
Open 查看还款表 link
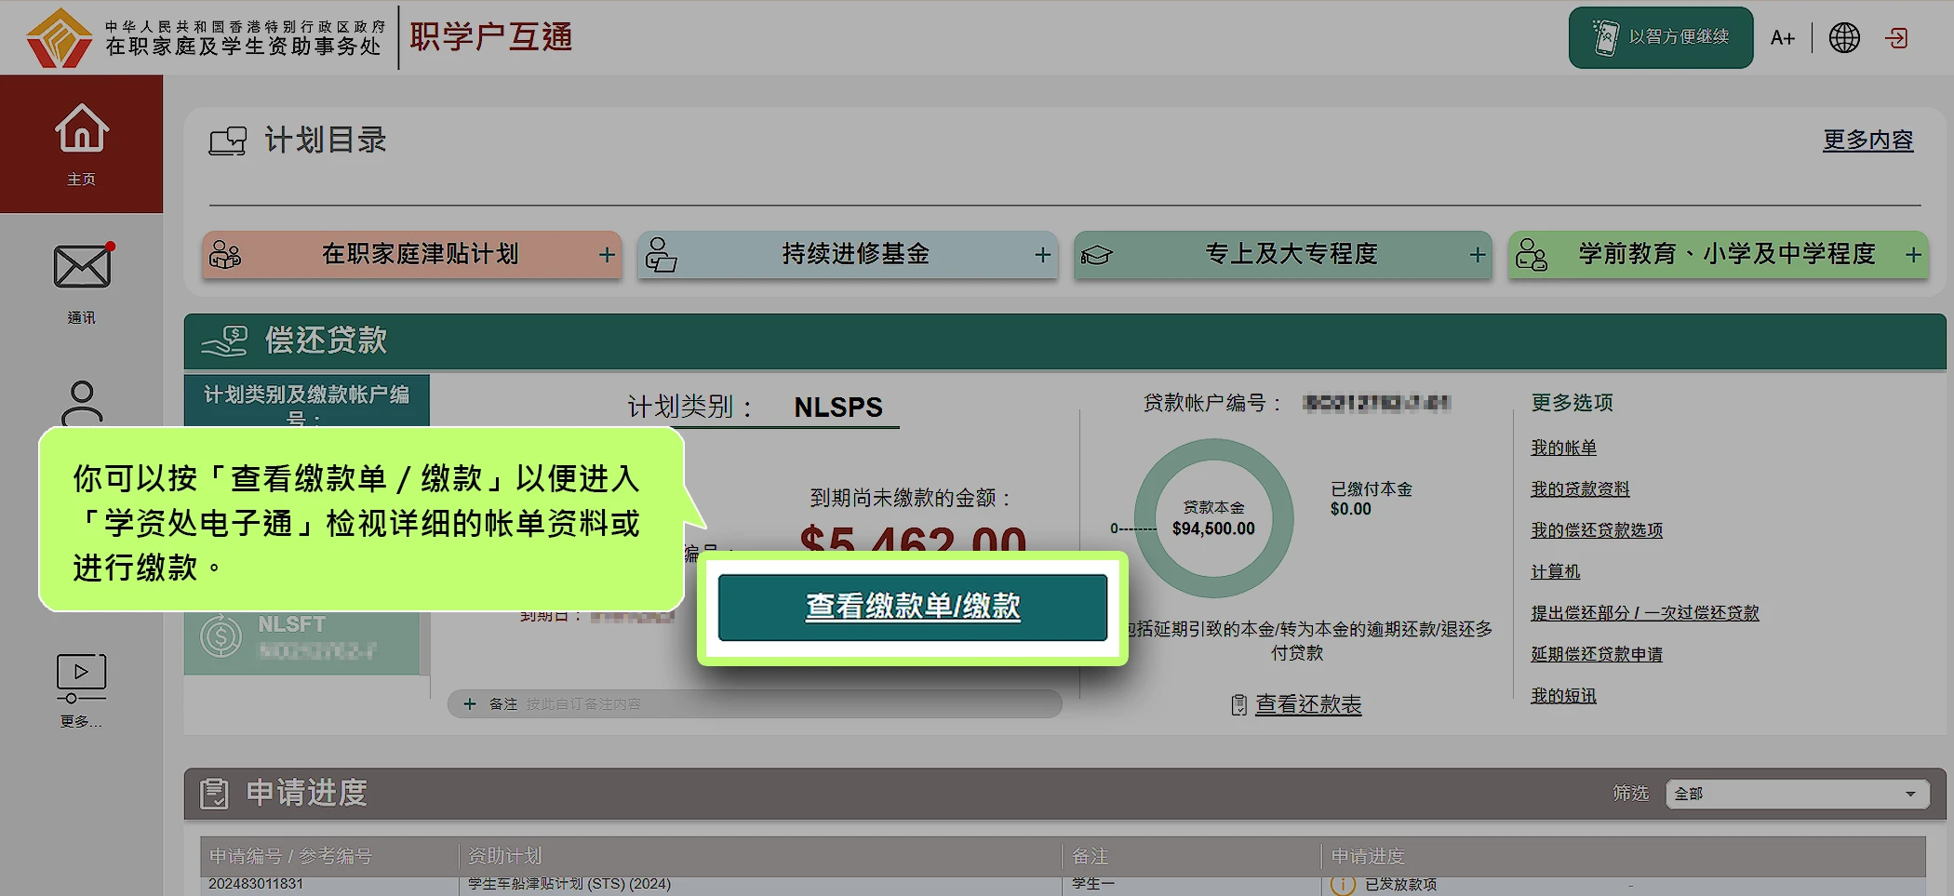[1308, 705]
